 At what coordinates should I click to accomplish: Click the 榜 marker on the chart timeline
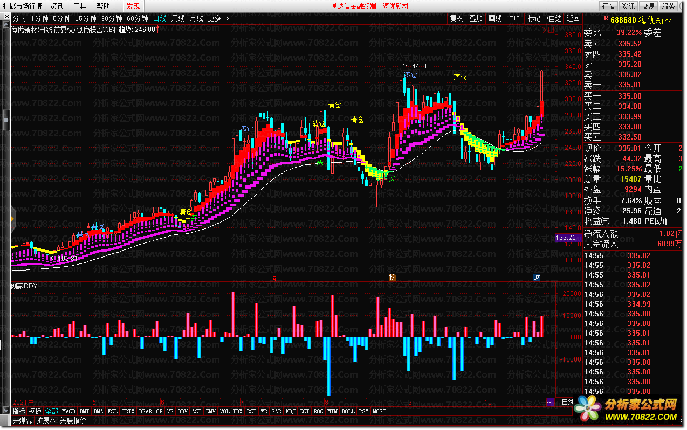(392, 278)
